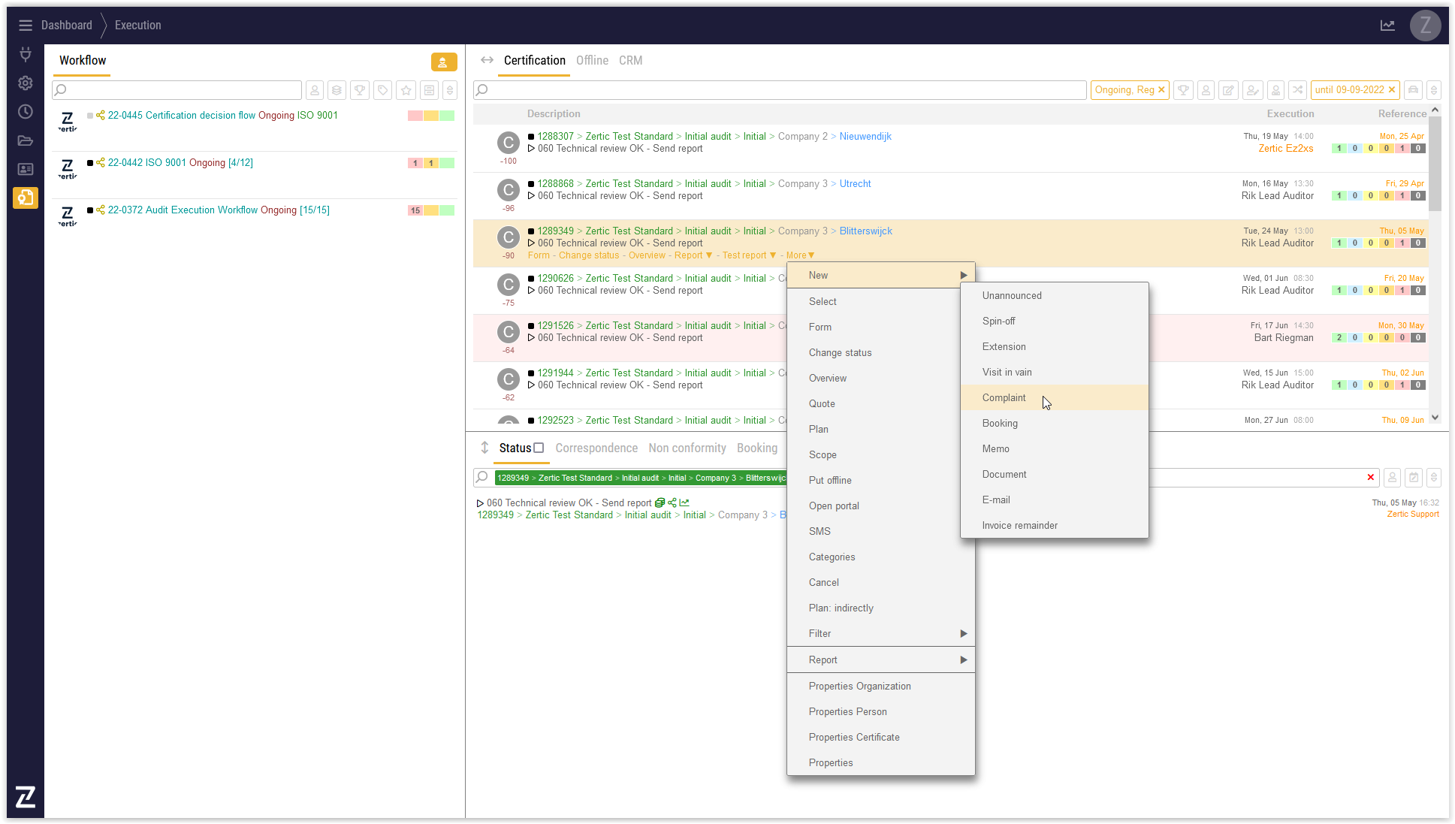Click the shuffle filter icon in Certification toolbar
Viewport: 1455px width, 824px height.
point(1297,90)
